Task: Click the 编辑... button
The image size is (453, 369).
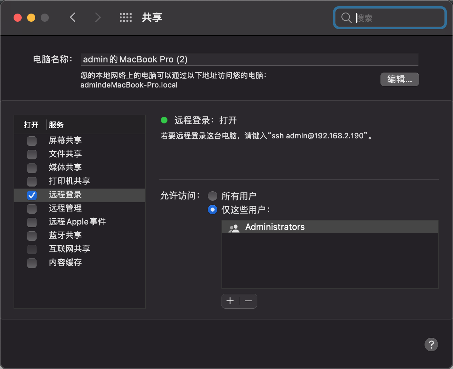Action: [x=399, y=79]
